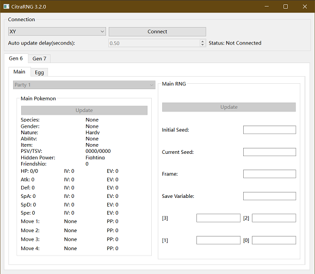The width and height of the screenshot is (315, 274).
Task: Click the Save Variable field
Action: tap(269, 196)
